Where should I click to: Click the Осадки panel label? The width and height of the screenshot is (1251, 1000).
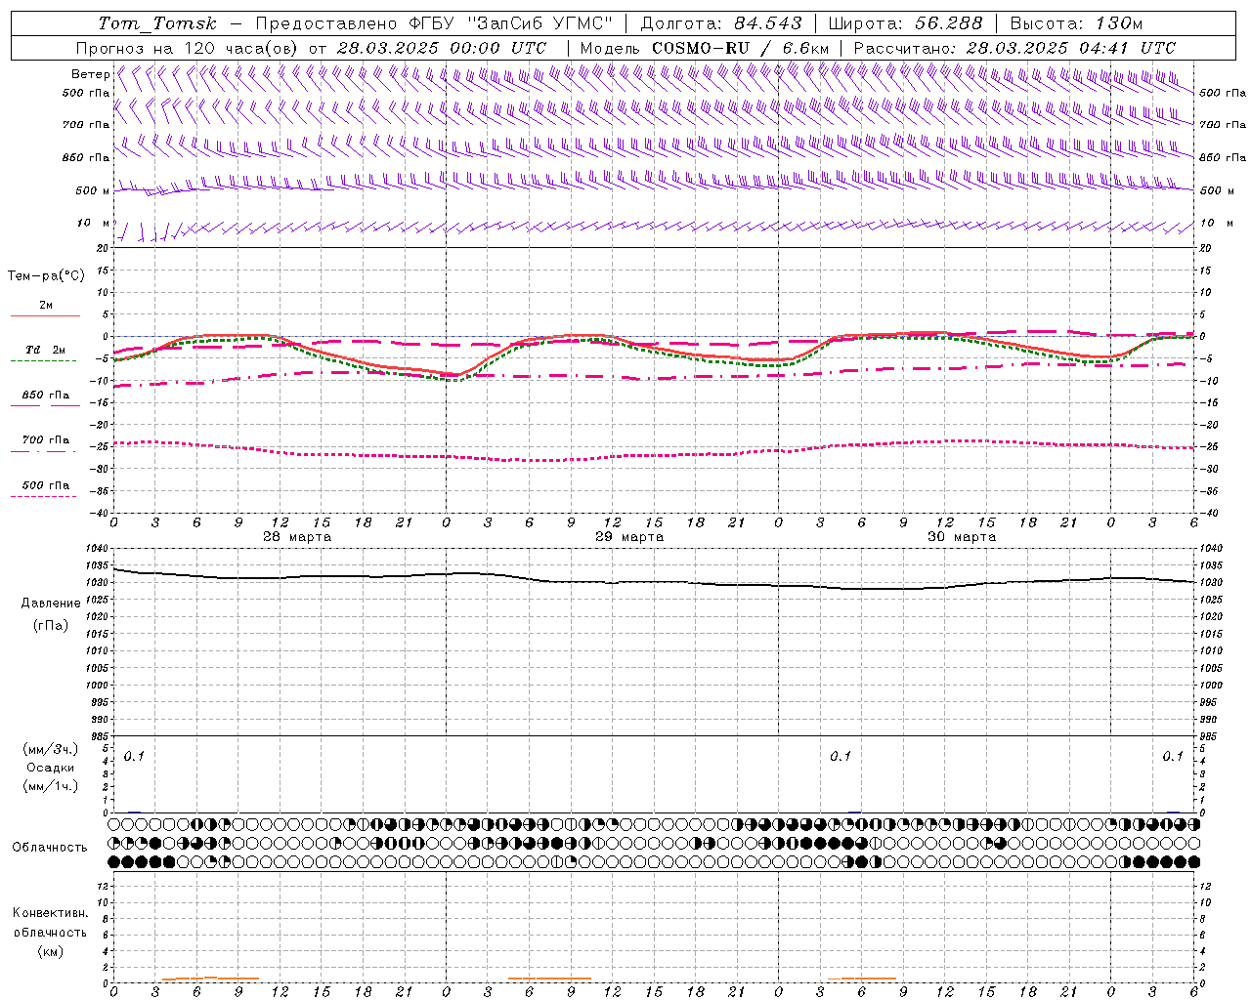coord(51,768)
